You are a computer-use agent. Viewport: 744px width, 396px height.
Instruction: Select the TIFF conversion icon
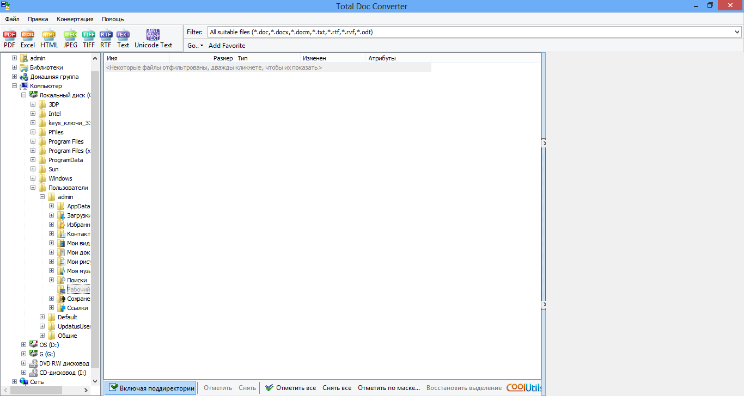(x=89, y=39)
